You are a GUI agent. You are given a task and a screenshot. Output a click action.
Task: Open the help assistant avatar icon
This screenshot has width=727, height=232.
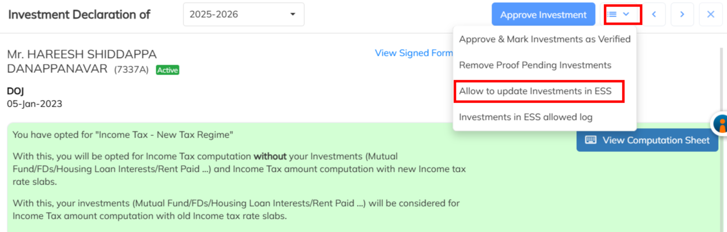[x=720, y=124]
